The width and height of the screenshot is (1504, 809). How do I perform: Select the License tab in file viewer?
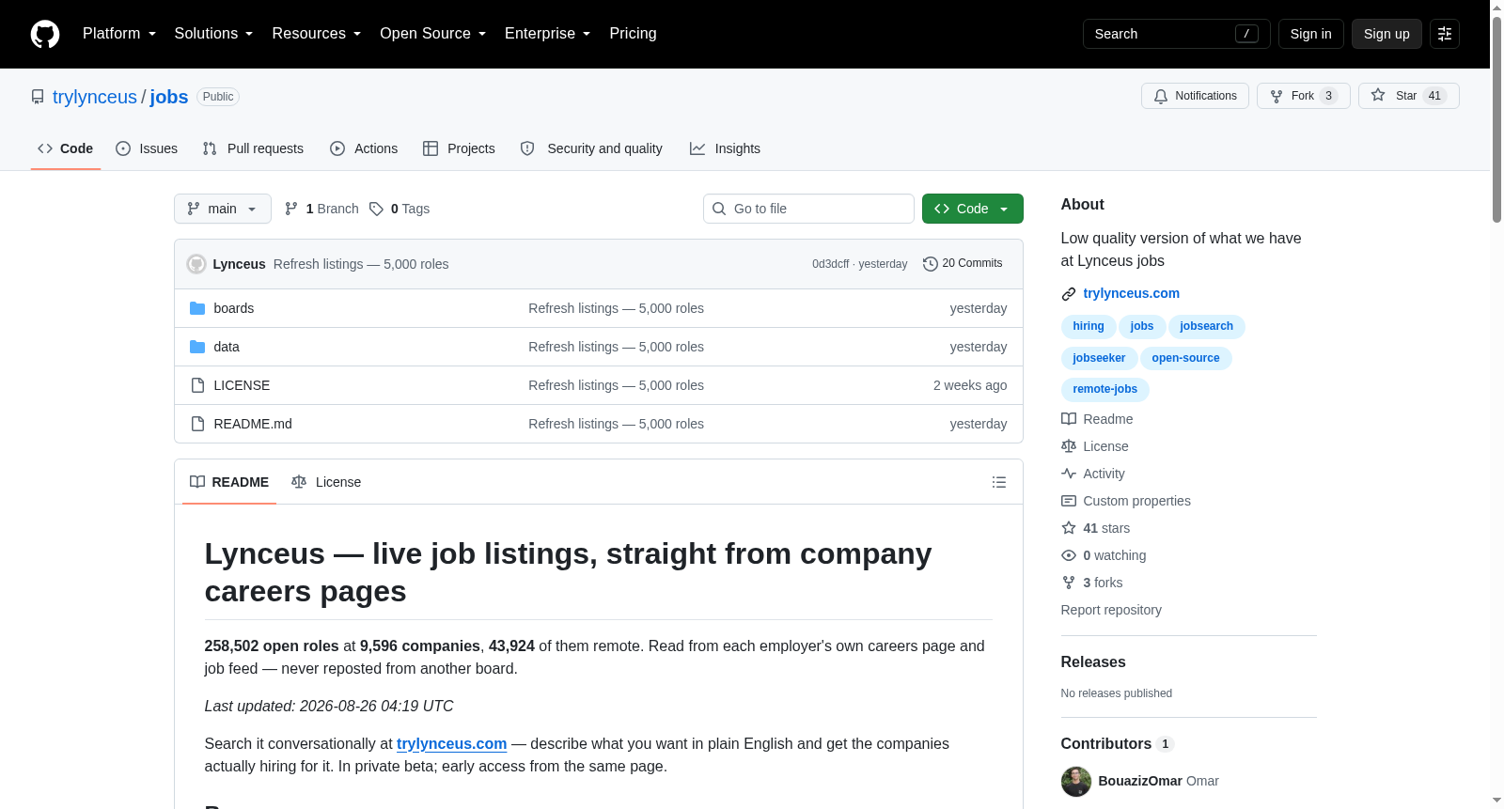point(326,482)
